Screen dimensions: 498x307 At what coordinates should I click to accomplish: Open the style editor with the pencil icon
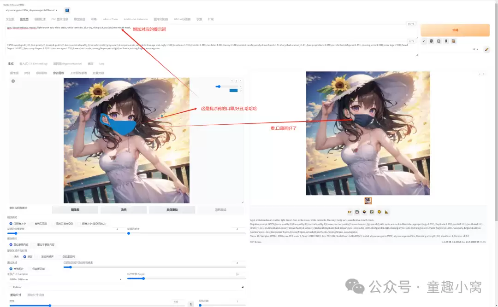(486, 49)
